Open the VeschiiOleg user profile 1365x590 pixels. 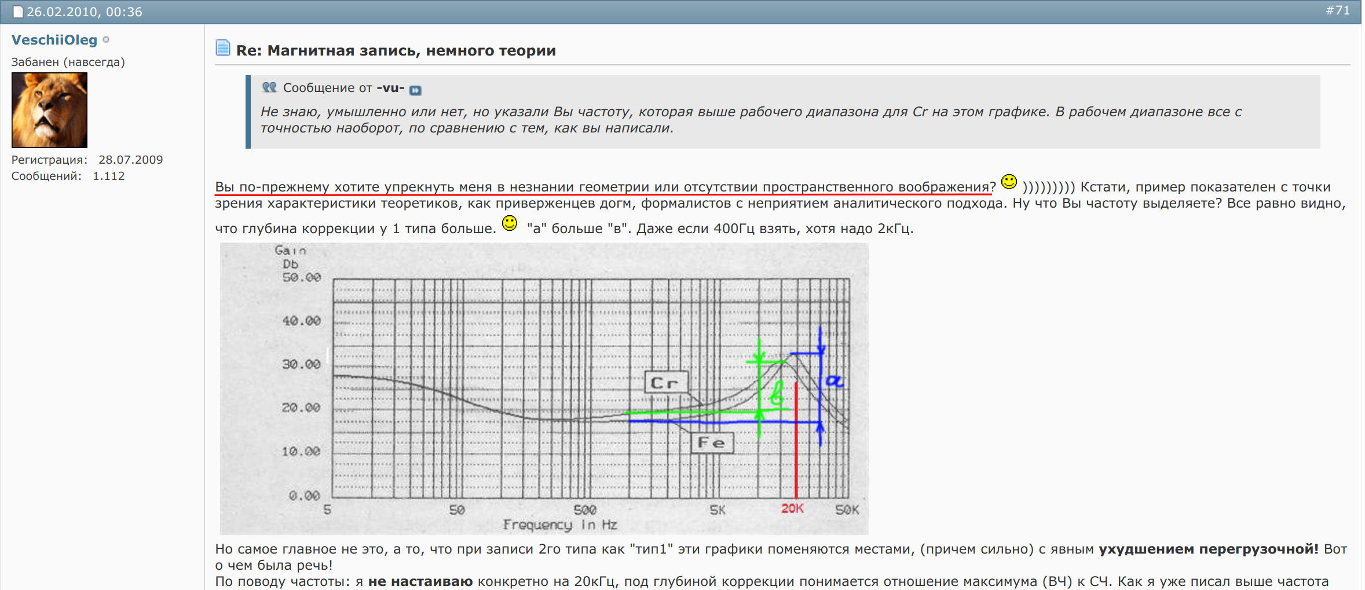[x=54, y=40]
